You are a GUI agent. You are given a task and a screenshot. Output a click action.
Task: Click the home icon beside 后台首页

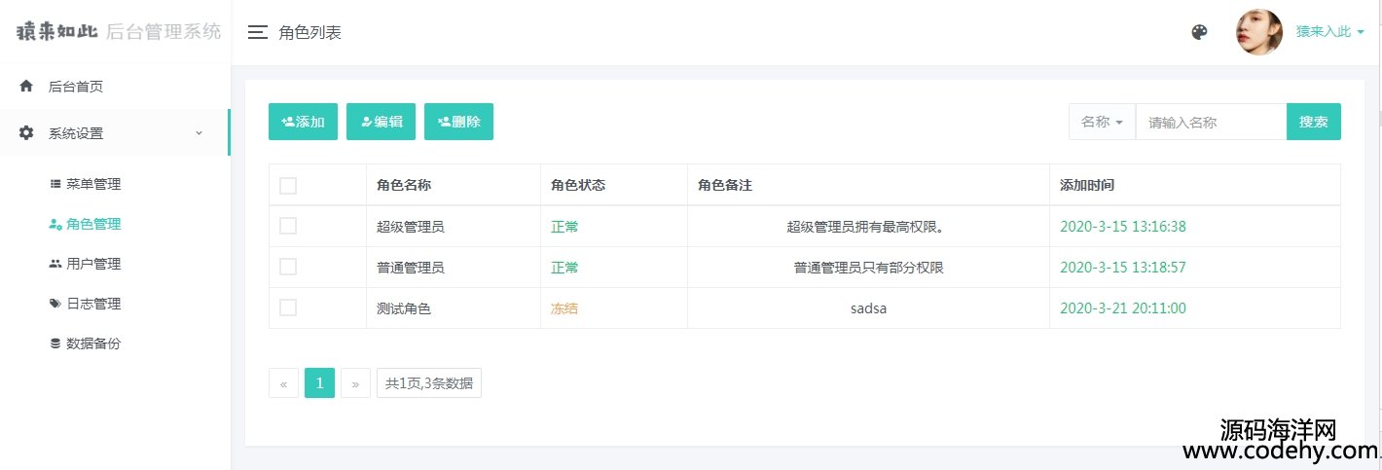point(26,86)
